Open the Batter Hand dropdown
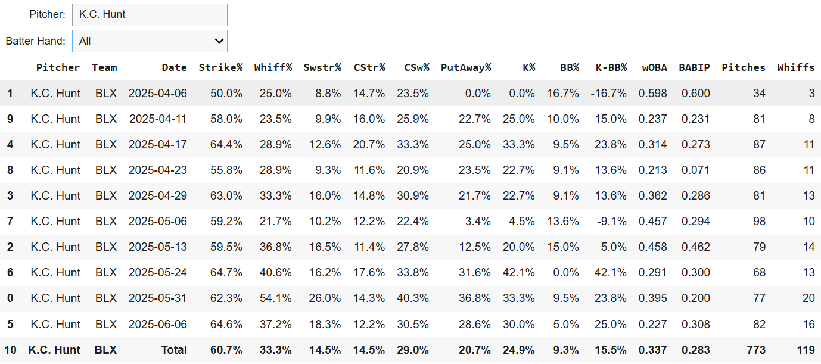Image resolution: width=821 pixels, height=364 pixels. click(x=150, y=41)
